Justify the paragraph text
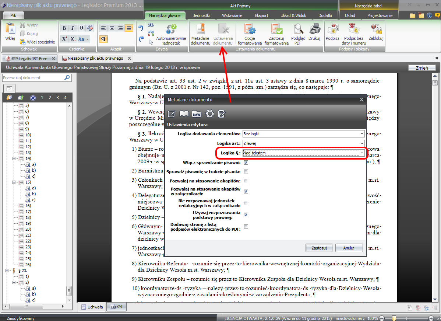The image size is (441, 321). pyautogui.click(x=128, y=28)
